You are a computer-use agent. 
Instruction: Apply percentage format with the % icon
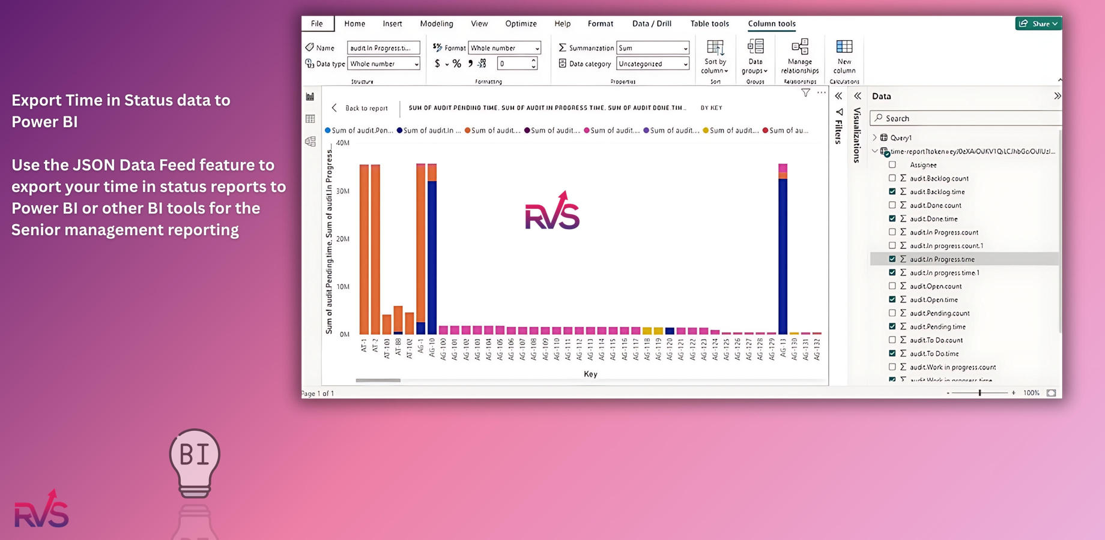coord(457,64)
